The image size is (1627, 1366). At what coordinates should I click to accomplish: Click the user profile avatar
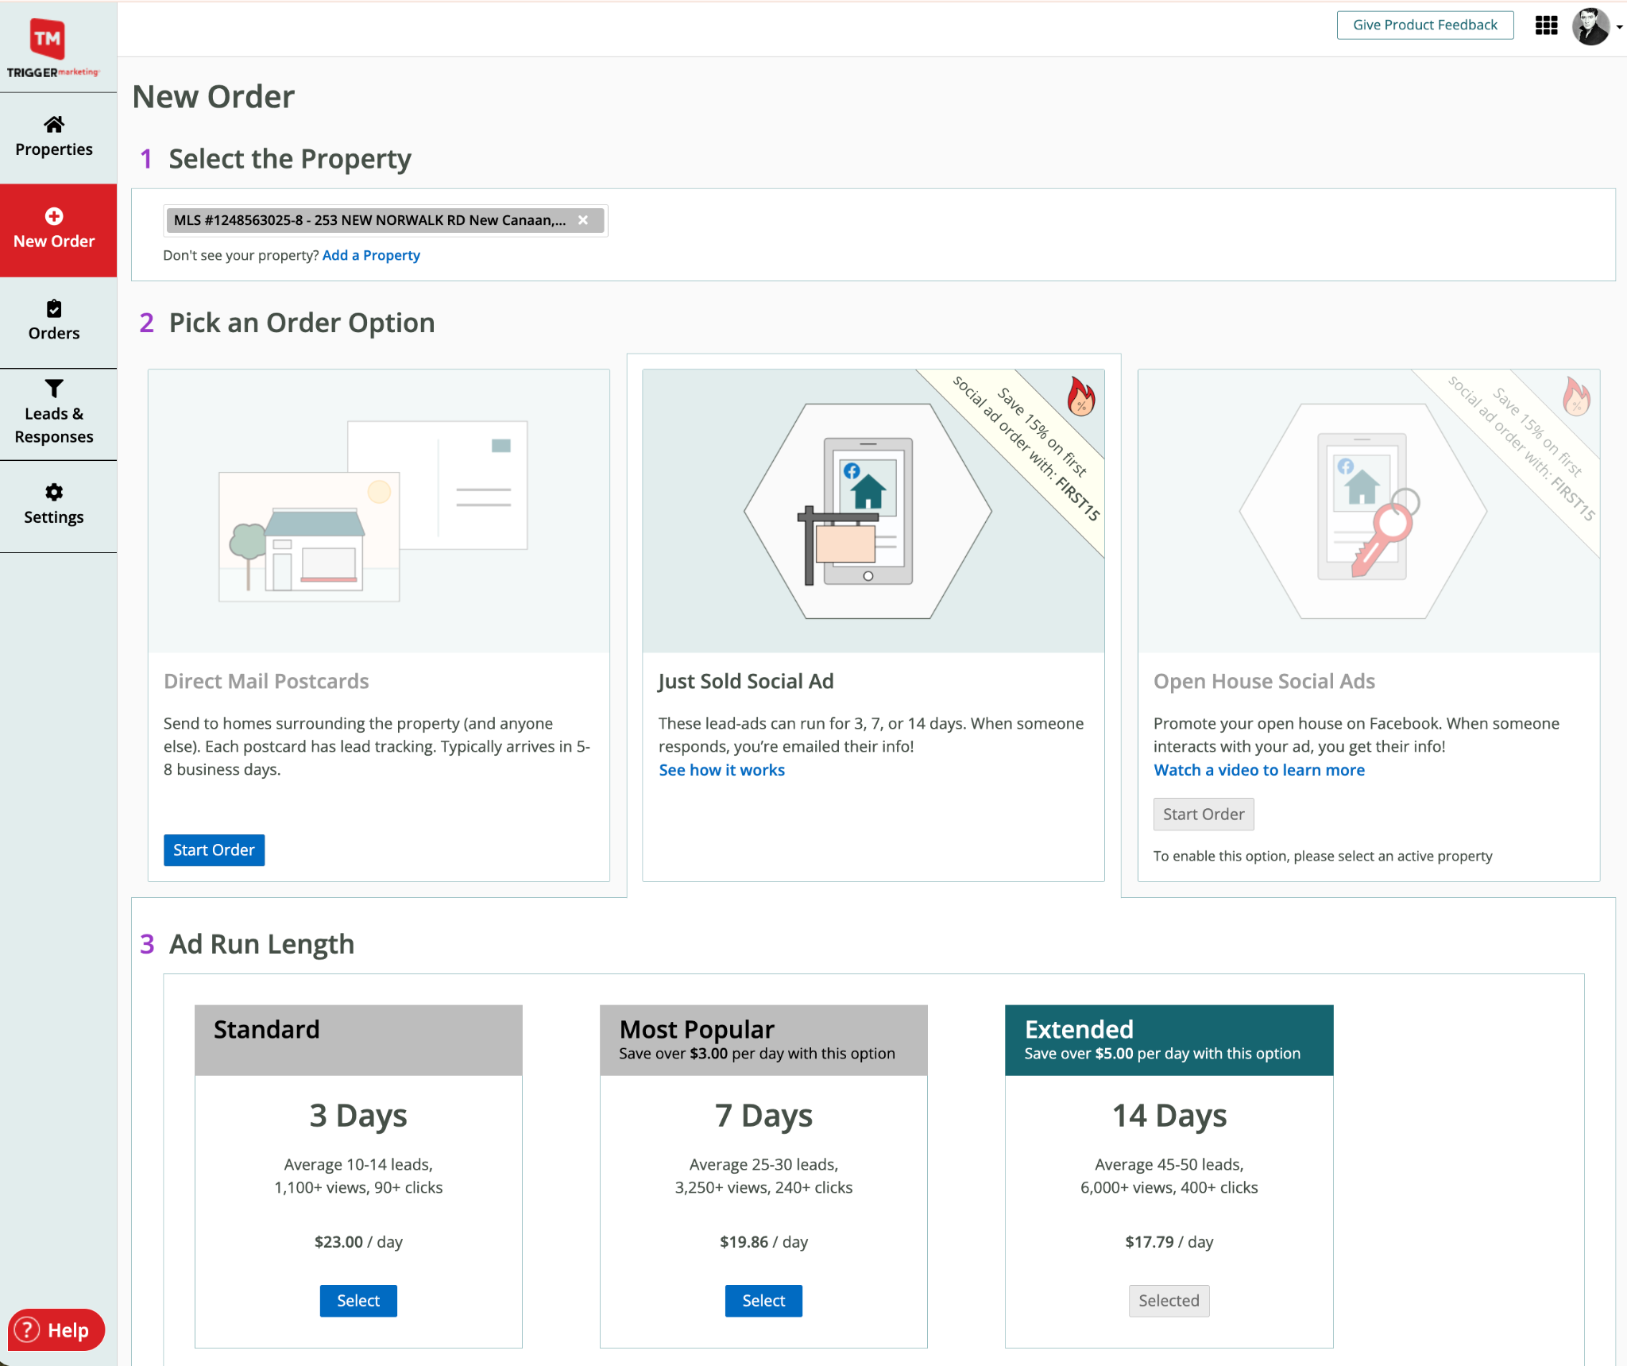(1590, 26)
